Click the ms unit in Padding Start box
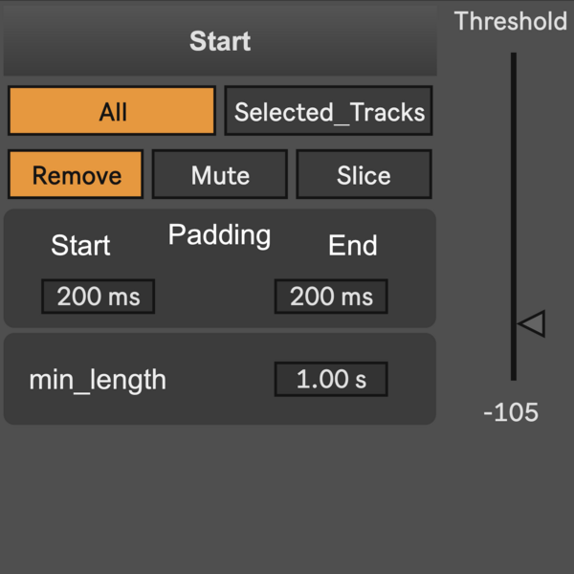The image size is (574, 574). [x=124, y=297]
